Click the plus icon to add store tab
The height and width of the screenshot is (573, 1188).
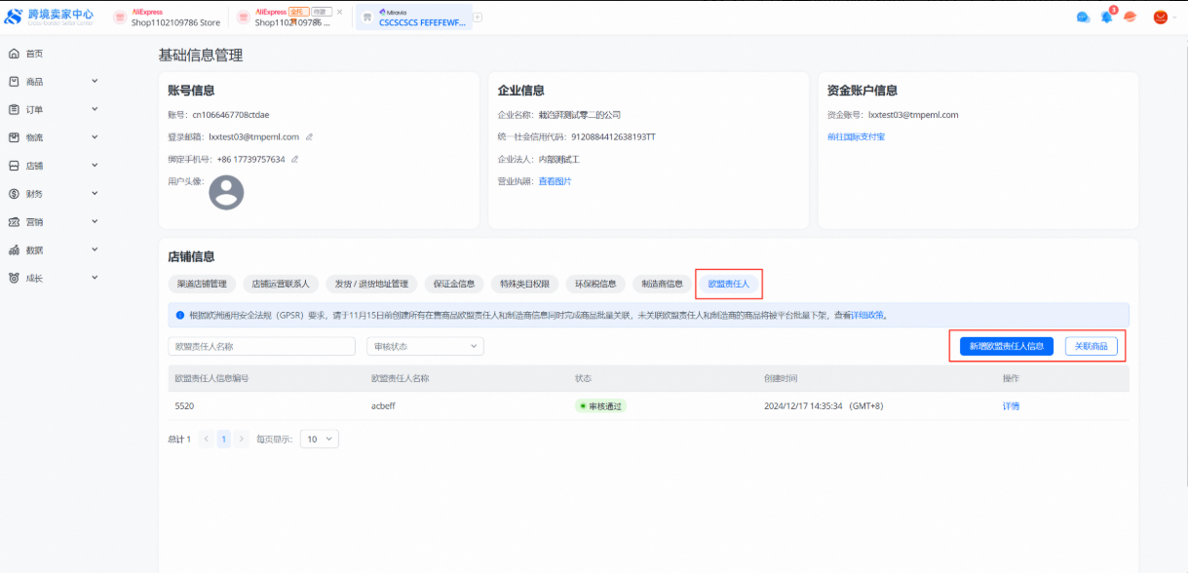478,18
